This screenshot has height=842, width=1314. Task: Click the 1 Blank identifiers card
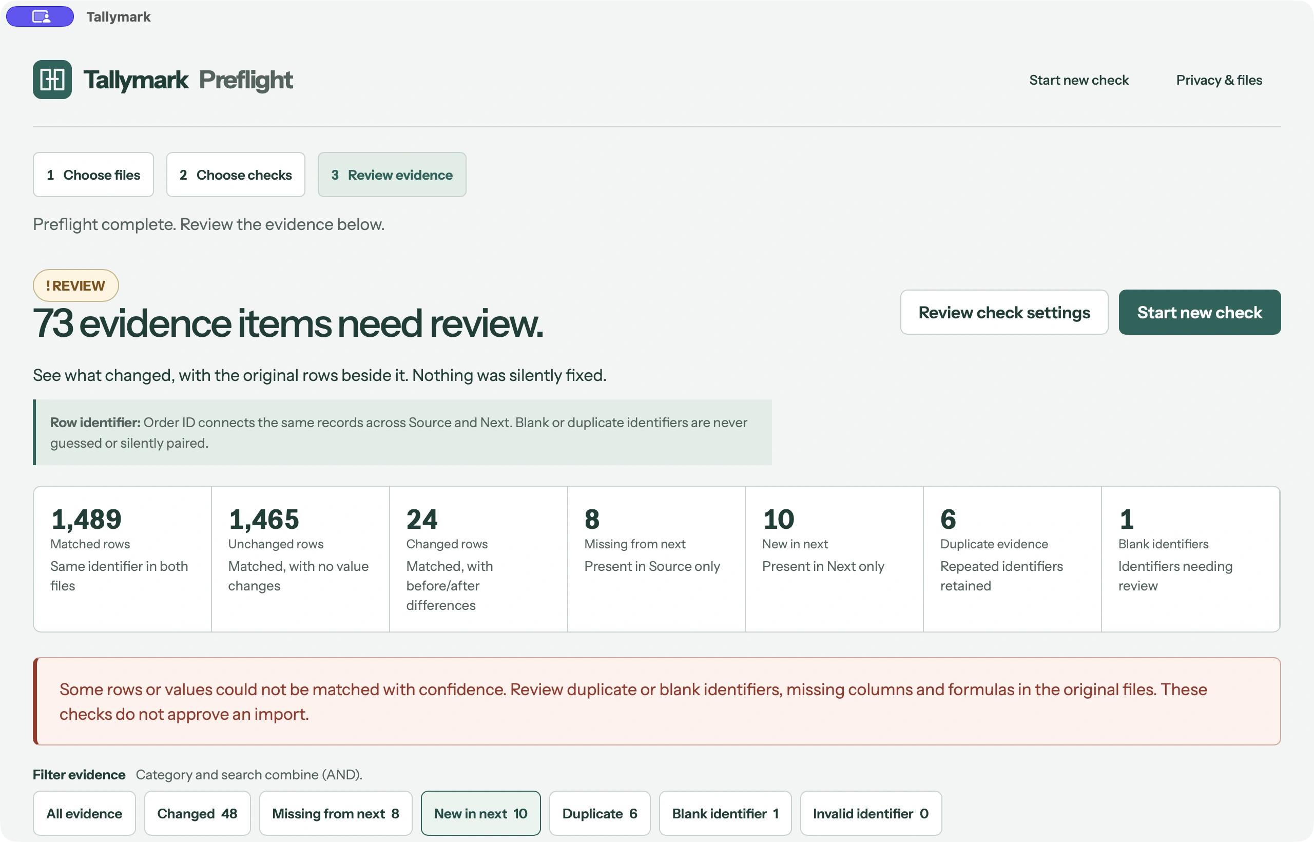pos(1190,559)
